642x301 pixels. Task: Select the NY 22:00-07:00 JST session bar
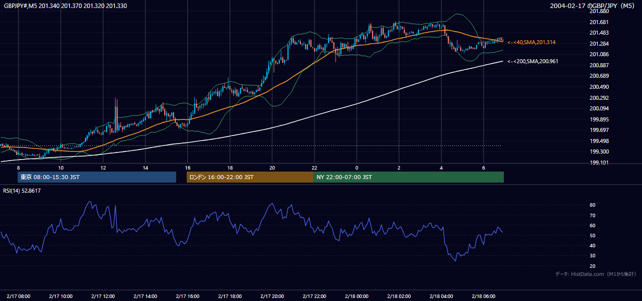tap(408, 177)
